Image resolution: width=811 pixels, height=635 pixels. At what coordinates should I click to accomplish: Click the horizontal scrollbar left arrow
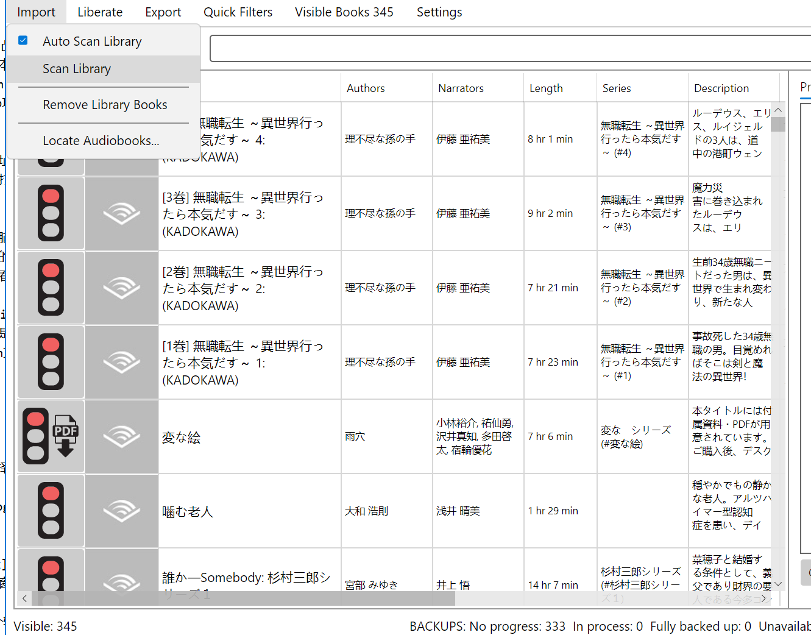click(x=24, y=598)
